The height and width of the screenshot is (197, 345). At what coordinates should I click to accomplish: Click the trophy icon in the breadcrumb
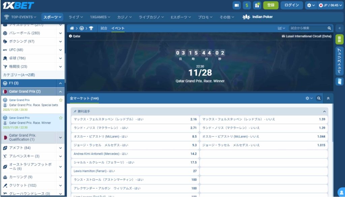coord(91,28)
